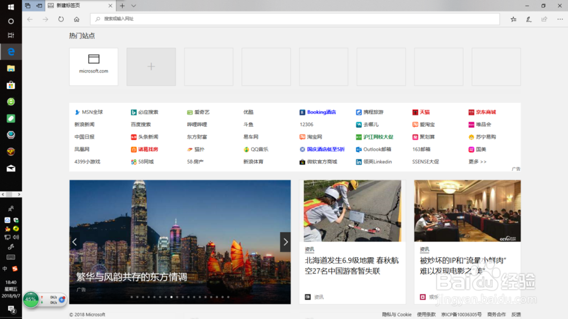Open the 京东商城 link

(x=482, y=112)
